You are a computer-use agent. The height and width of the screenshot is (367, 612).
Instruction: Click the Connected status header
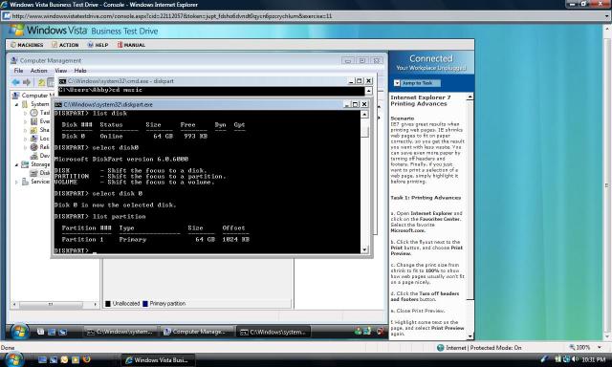431,59
